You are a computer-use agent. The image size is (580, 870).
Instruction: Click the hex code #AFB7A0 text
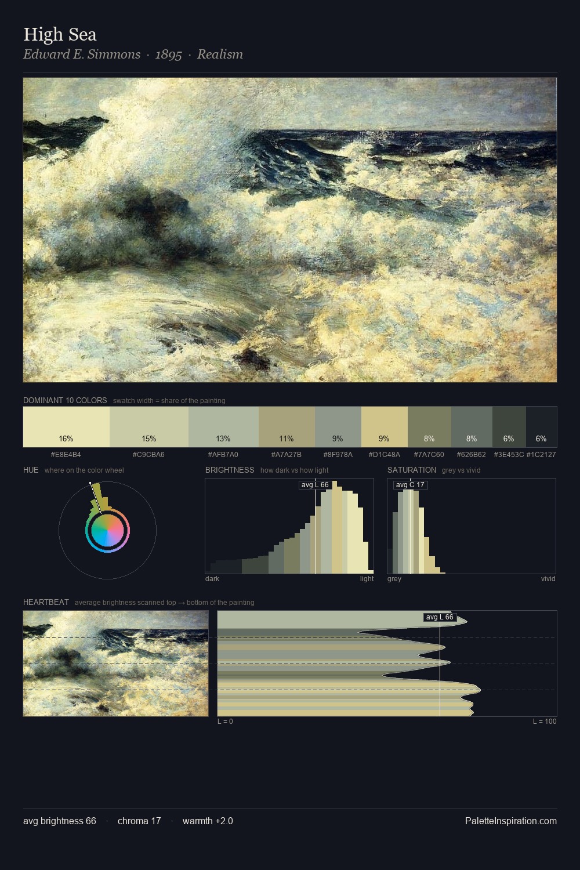pyautogui.click(x=223, y=455)
